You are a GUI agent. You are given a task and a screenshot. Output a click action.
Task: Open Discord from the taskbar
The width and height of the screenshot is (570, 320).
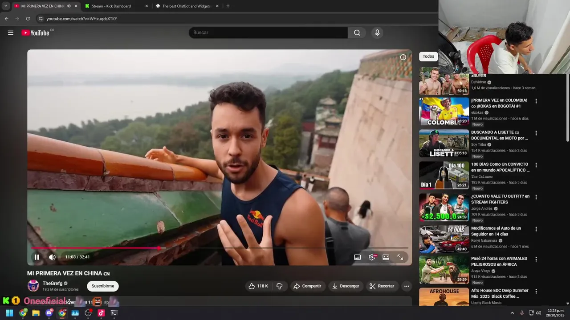point(49,313)
